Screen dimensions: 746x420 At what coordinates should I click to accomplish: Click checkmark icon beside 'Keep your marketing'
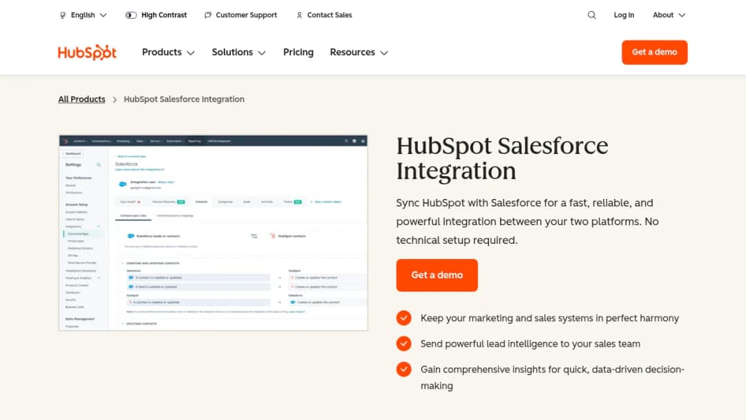tap(404, 318)
